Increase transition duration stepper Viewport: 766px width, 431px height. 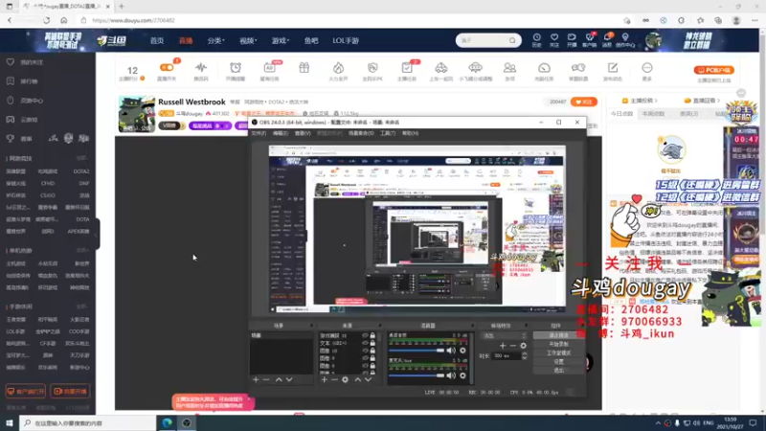click(x=524, y=353)
